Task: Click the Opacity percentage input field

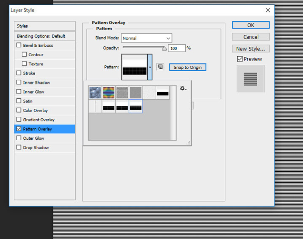Action: [176, 48]
